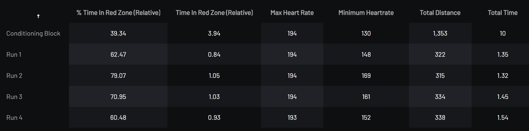Select the Run 4 row label

[x=14, y=117]
